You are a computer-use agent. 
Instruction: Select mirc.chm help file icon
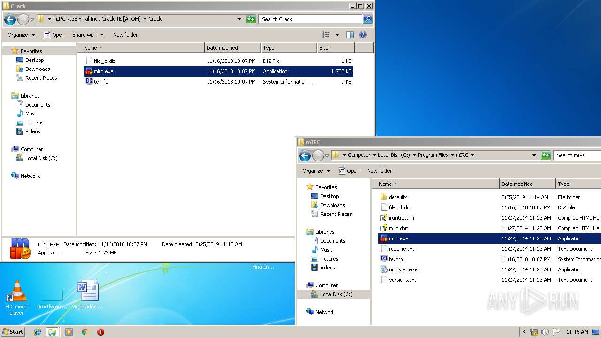click(x=384, y=228)
